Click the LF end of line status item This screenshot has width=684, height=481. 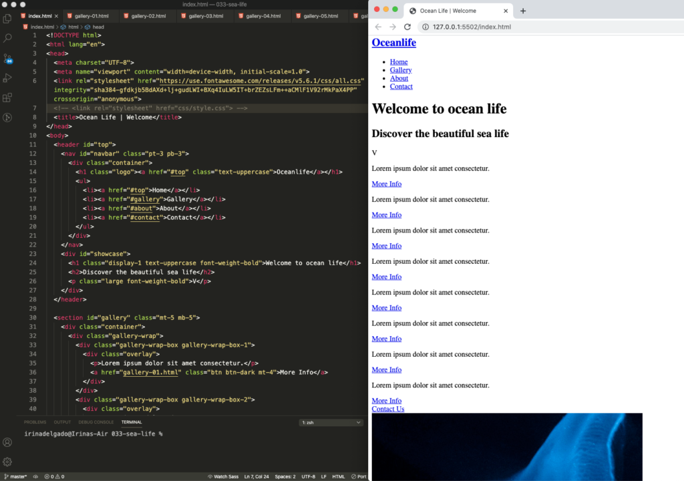[324, 476]
